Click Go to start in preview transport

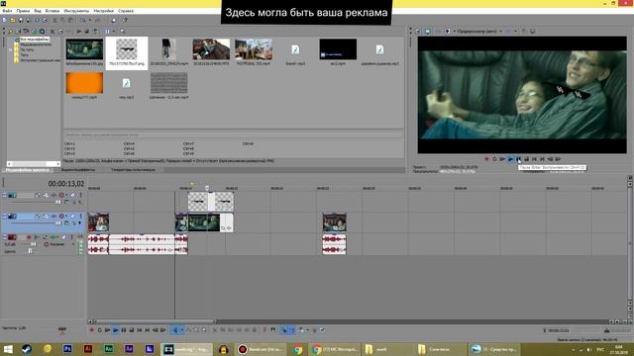[534, 159]
